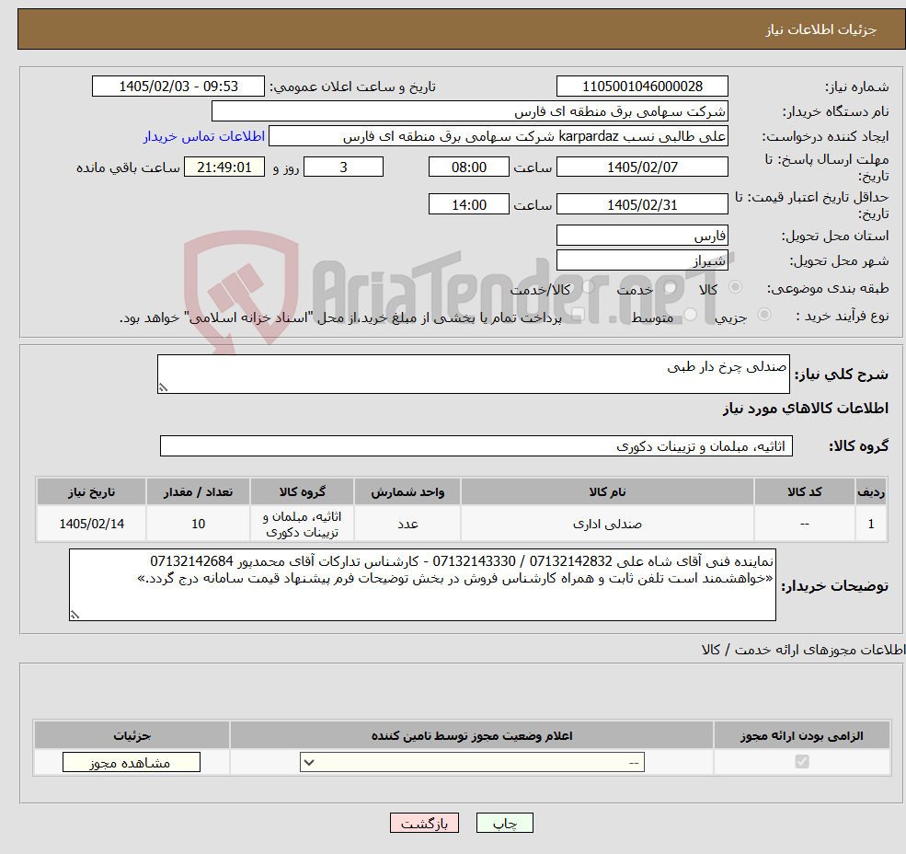Click the remaining days field showing 3

(x=343, y=167)
